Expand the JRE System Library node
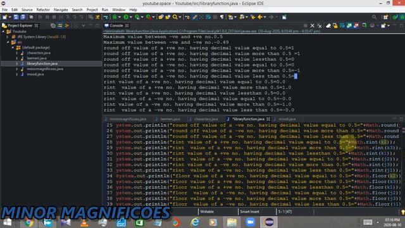Viewport: 405px width, 228px height. pos(8,37)
